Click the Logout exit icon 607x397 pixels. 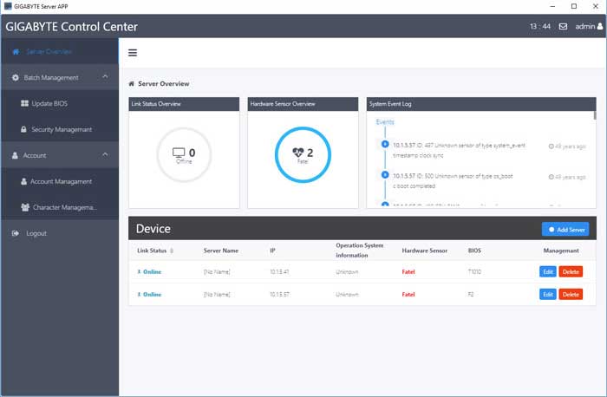16,233
